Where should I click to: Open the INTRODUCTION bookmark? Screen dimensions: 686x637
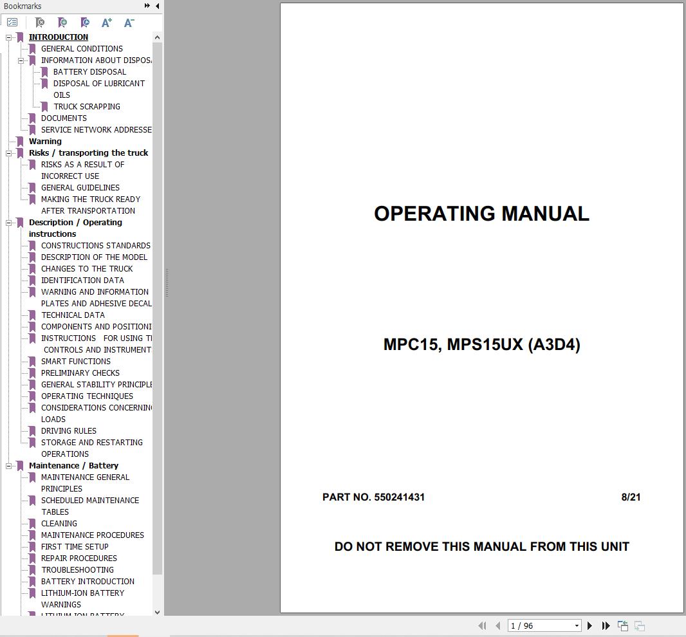pyautogui.click(x=58, y=37)
